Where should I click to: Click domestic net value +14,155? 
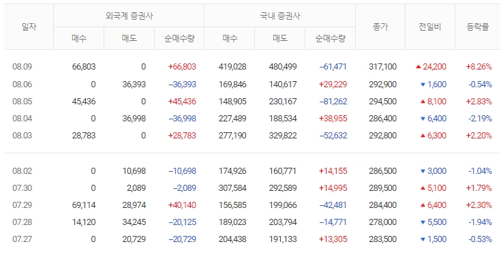[x=333, y=171]
